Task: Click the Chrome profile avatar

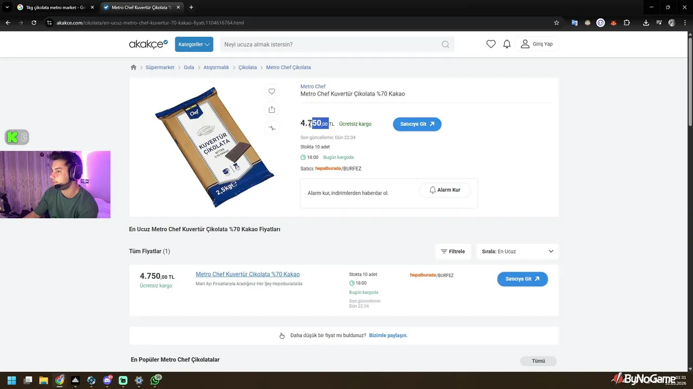Action: [672, 23]
